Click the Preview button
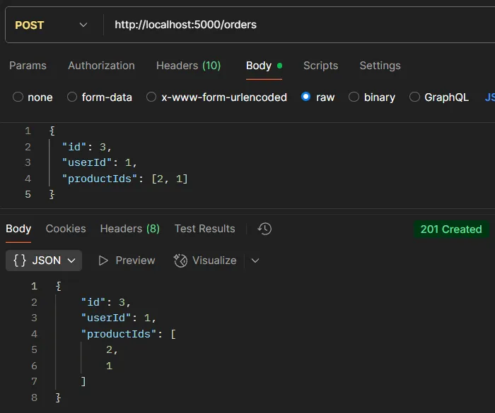Screen dimensions: 495x413 (127, 261)
